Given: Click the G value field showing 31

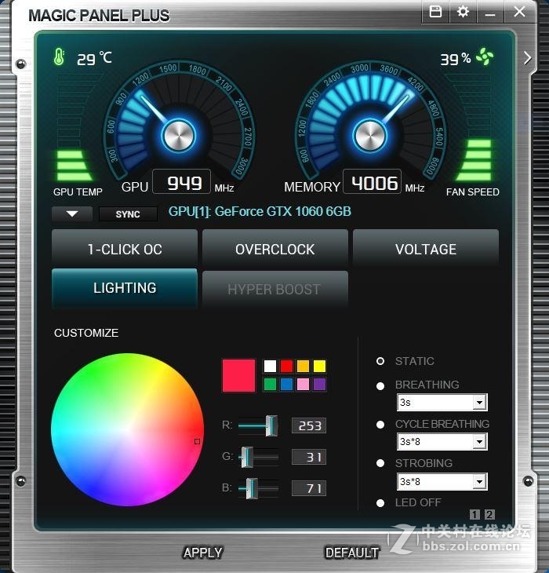Looking at the screenshot, I should click(309, 457).
